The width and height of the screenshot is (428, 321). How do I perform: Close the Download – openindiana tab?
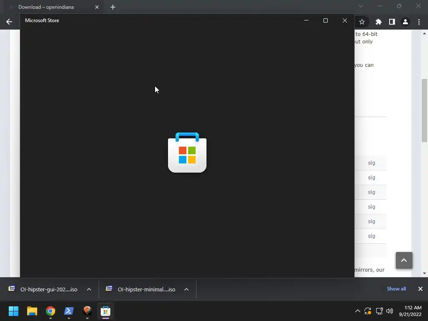point(97,7)
